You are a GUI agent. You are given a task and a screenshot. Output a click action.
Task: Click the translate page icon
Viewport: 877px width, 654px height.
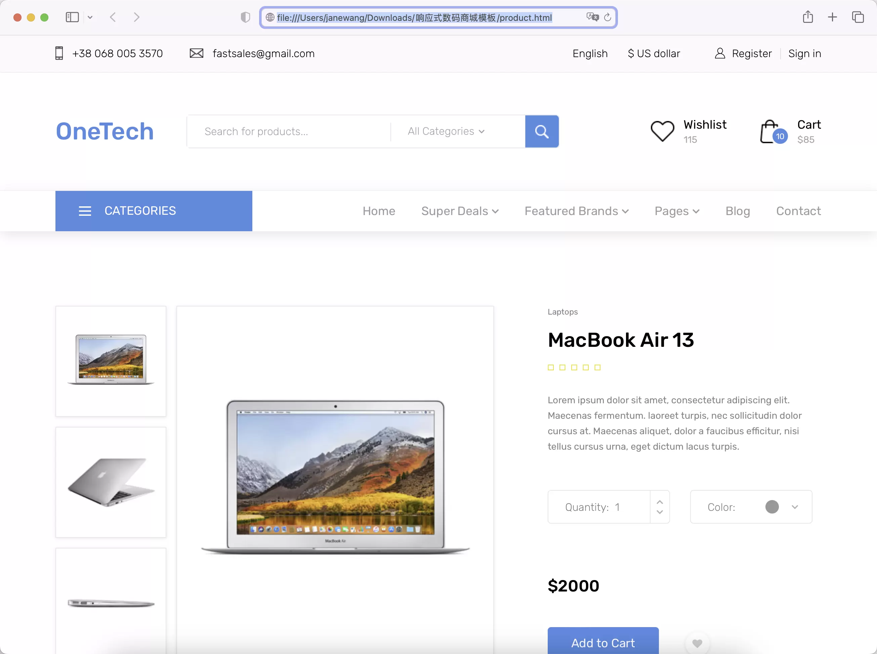(592, 17)
